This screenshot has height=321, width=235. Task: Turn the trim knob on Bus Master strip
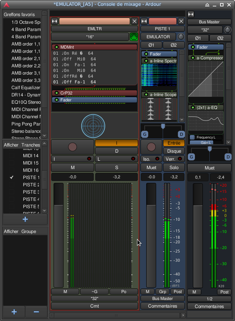[x=228, y=30]
